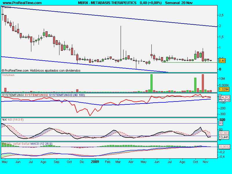This screenshot has width=232, height=174.
Task: Click the www.ProRealTime.com header text
Action: (22, 3)
